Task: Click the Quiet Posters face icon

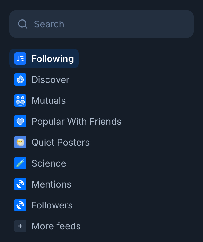Action: click(x=20, y=142)
